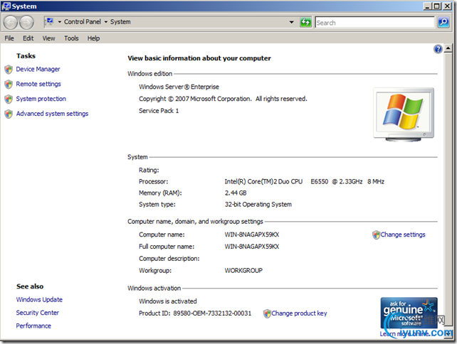The image size is (457, 344).
Task: Click the shield icon next to Change product key
Action: pos(267,313)
